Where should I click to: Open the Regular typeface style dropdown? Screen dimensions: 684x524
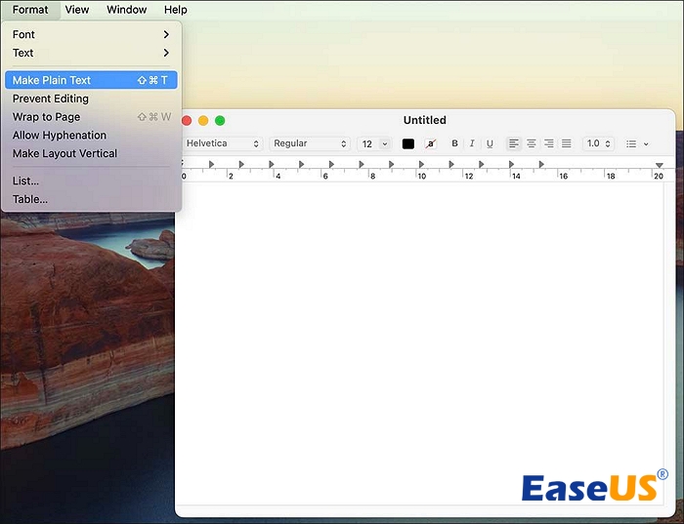click(310, 143)
